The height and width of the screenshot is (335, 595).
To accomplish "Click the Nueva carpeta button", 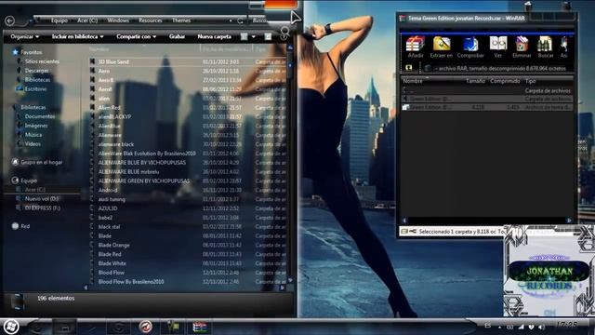I will click(x=215, y=36).
